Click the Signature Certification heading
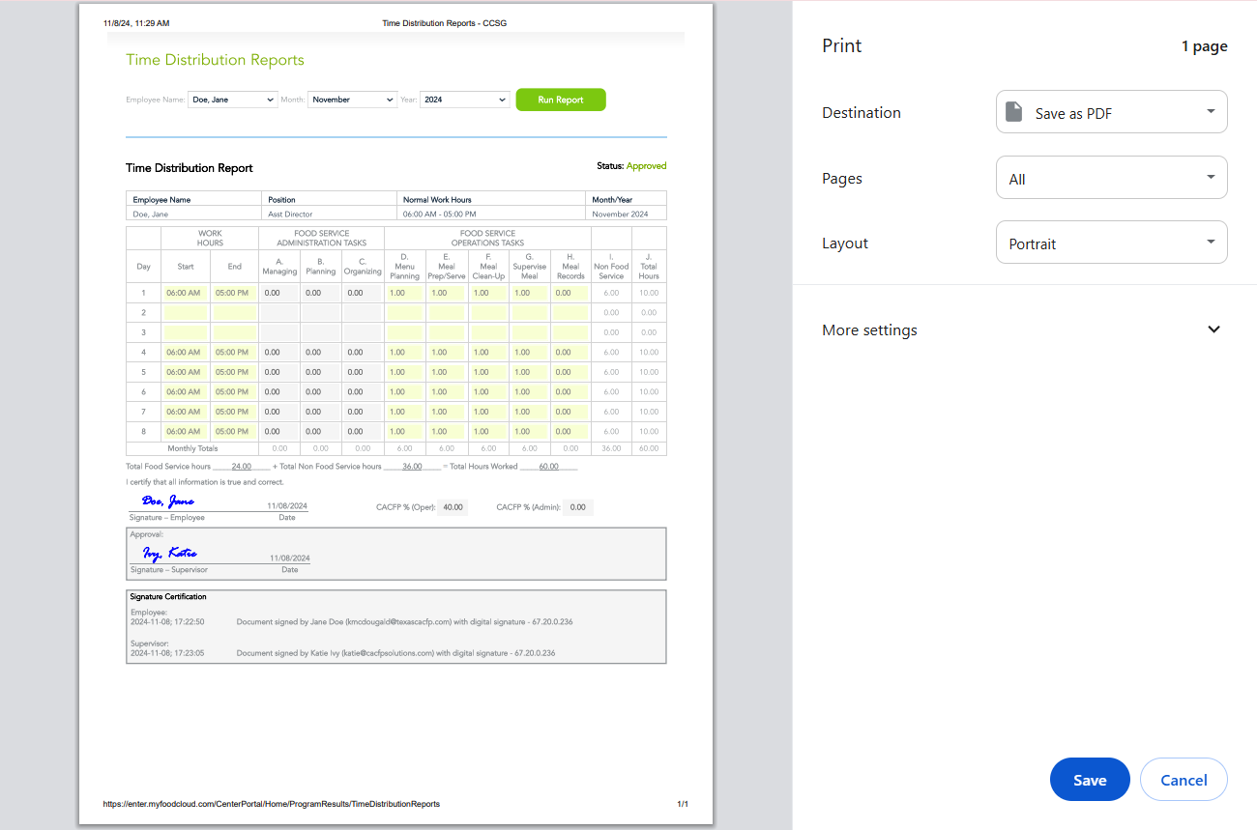 [x=168, y=597]
